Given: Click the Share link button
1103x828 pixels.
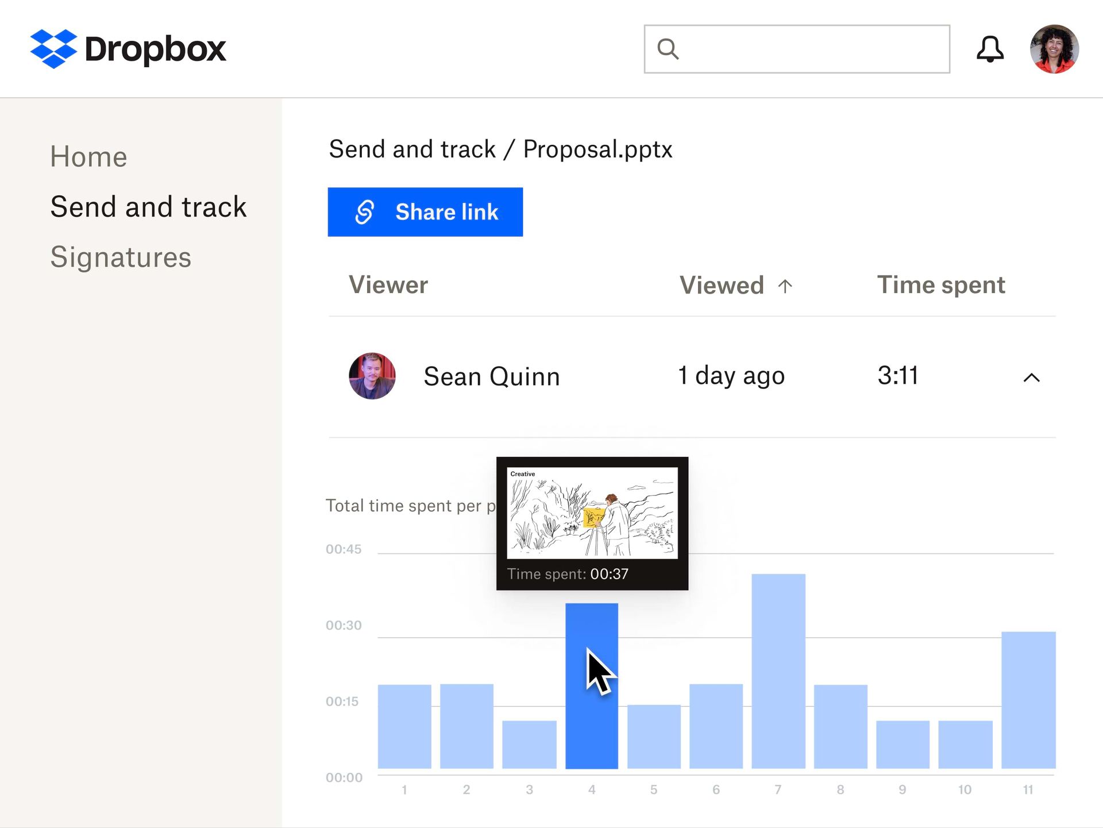Looking at the screenshot, I should [x=425, y=212].
